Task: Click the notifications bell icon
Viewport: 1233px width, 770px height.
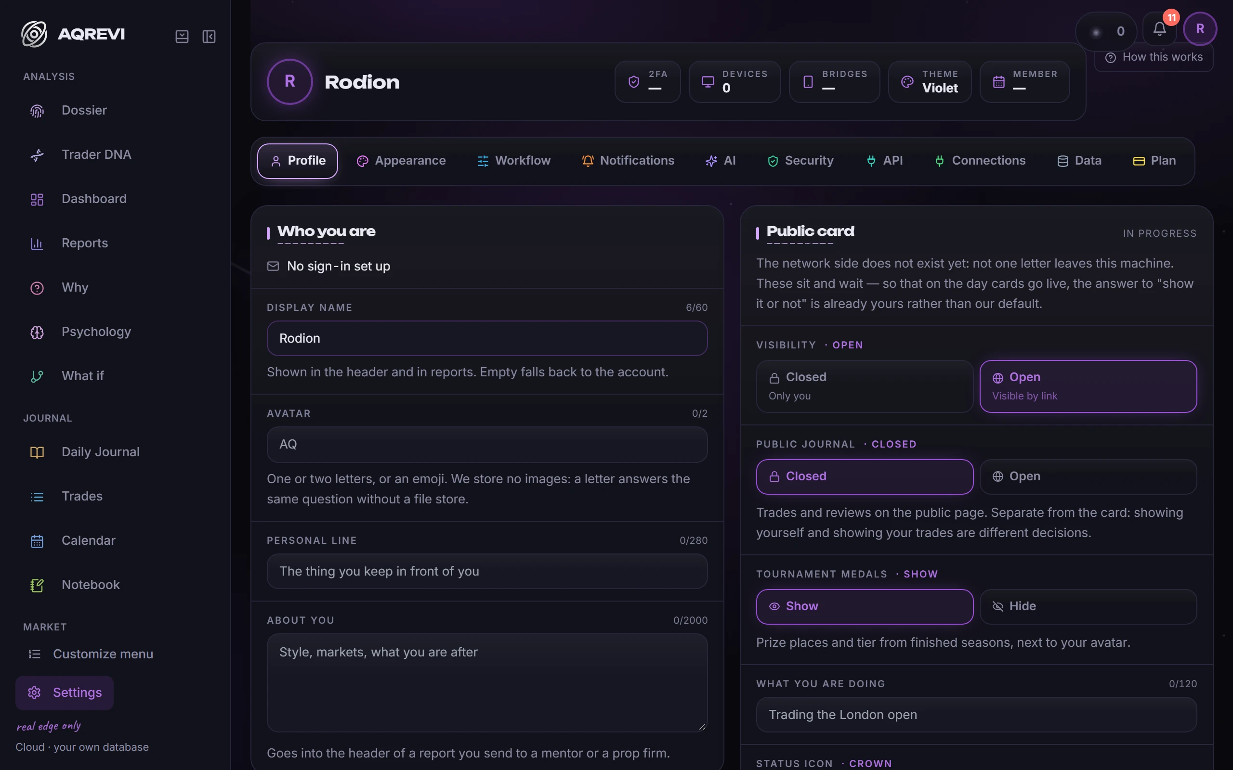Action: pos(1159,29)
